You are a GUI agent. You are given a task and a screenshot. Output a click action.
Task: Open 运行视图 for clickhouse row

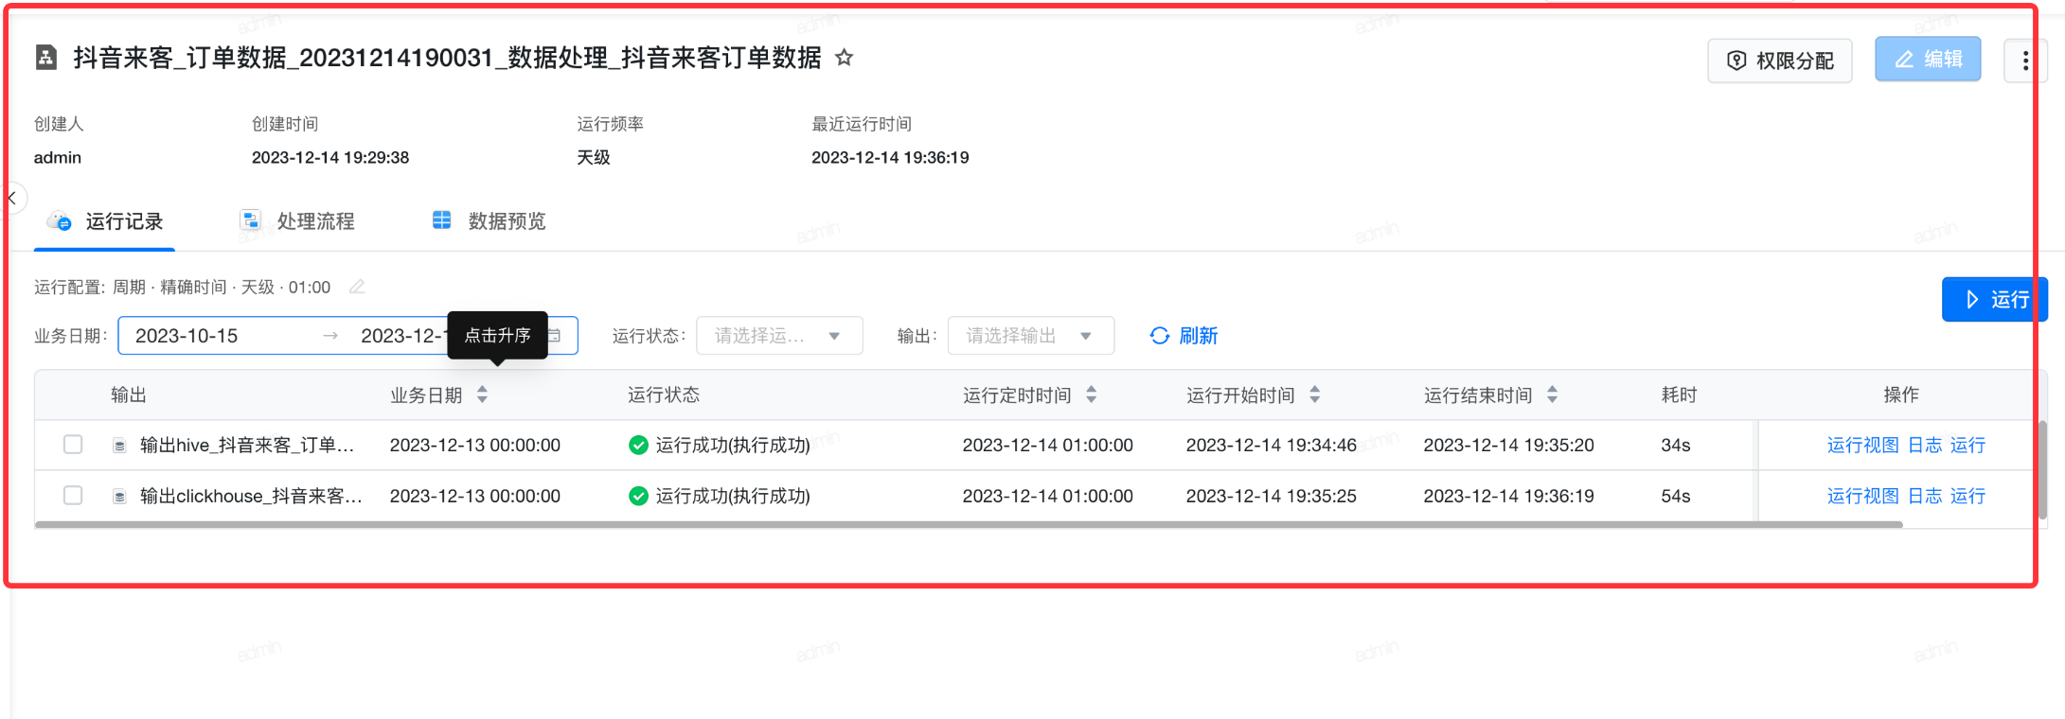(1862, 496)
